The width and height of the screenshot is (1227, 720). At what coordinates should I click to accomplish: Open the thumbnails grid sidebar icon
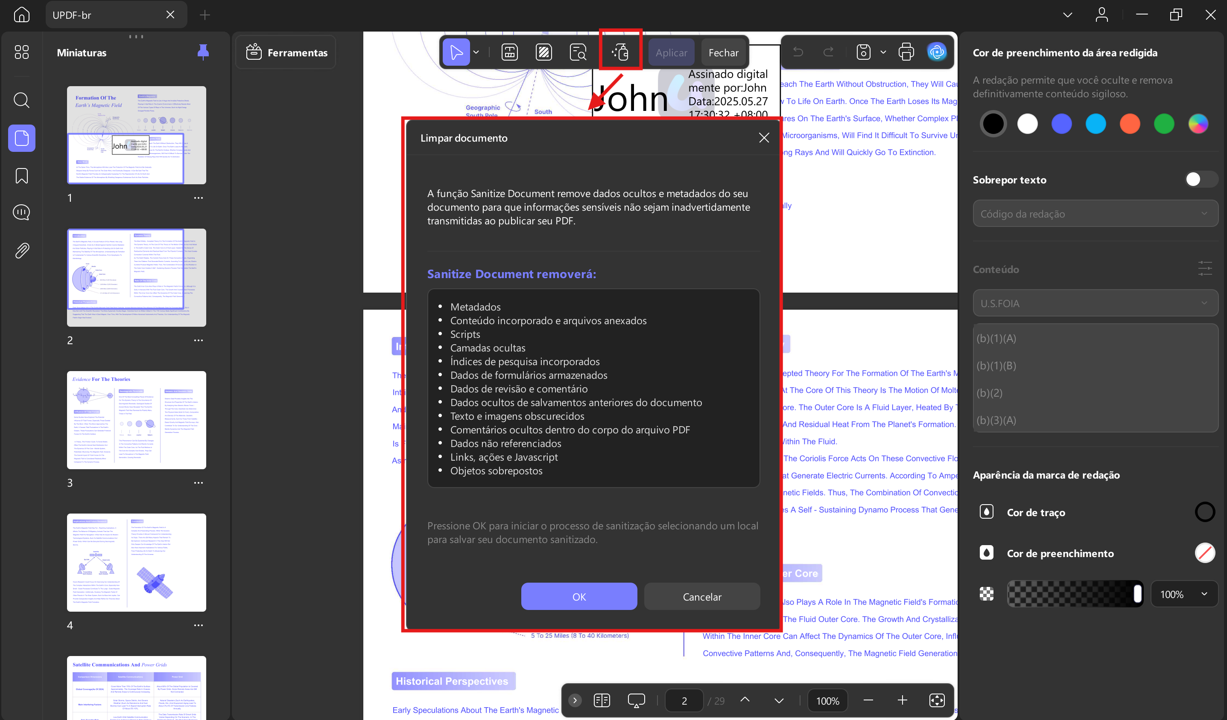[x=21, y=52]
